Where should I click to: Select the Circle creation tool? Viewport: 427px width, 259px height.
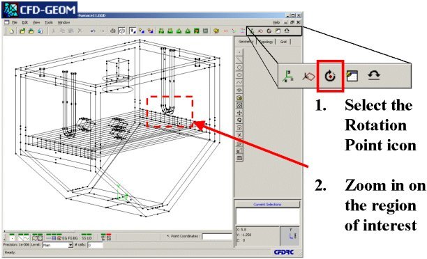(239, 68)
